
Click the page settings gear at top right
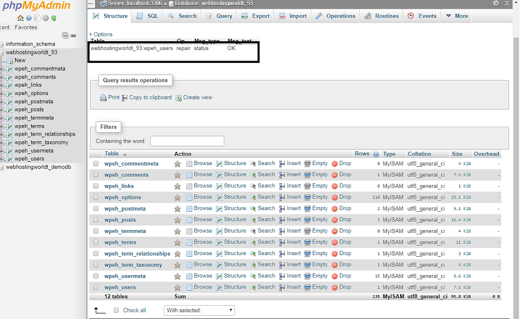496,3
